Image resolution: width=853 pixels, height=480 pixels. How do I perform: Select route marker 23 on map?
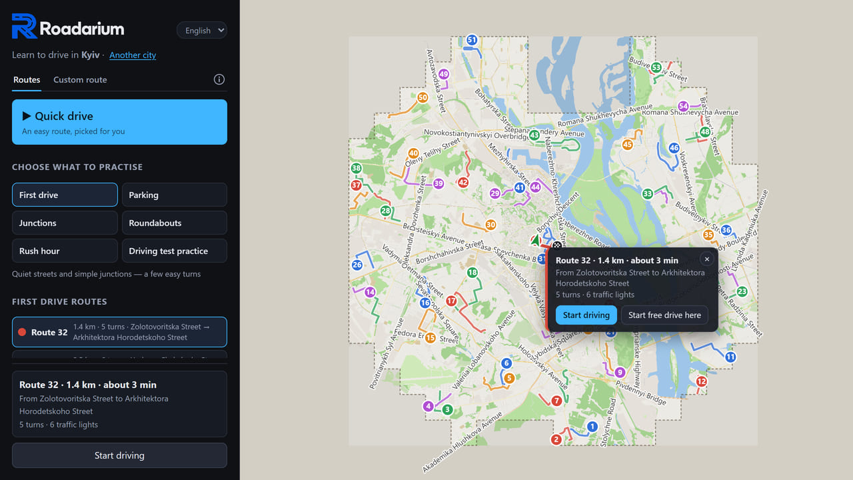click(x=742, y=291)
